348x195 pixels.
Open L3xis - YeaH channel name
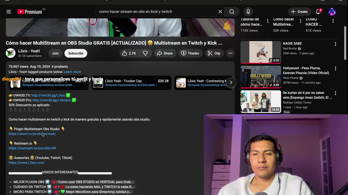[29, 51]
